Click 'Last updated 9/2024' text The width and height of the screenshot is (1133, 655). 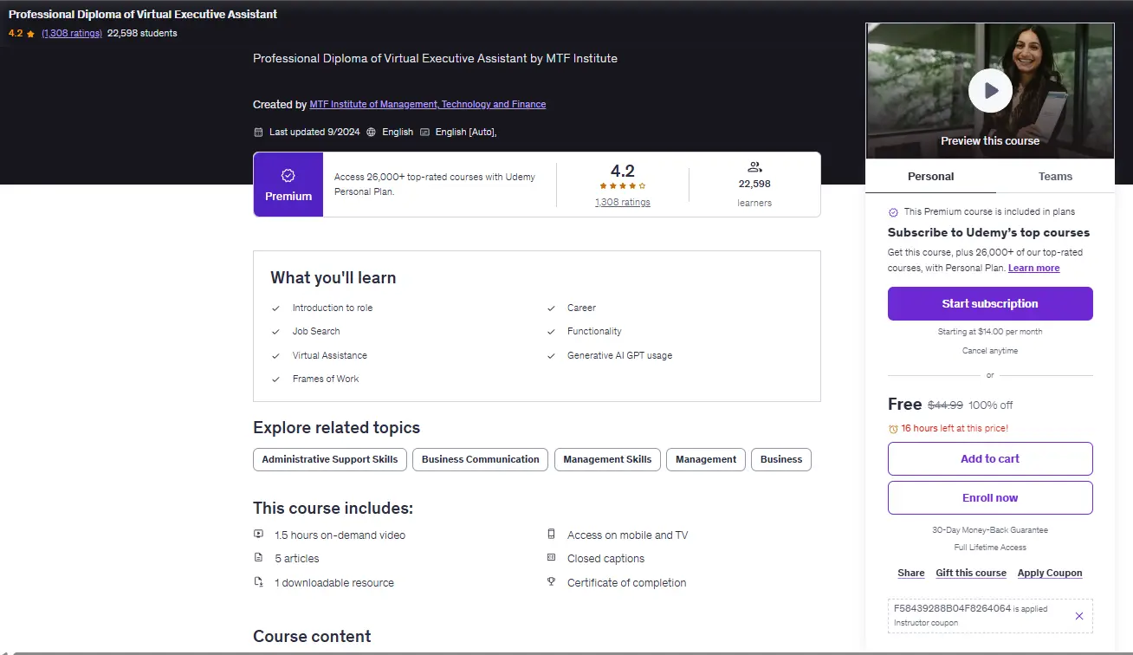[x=314, y=132]
